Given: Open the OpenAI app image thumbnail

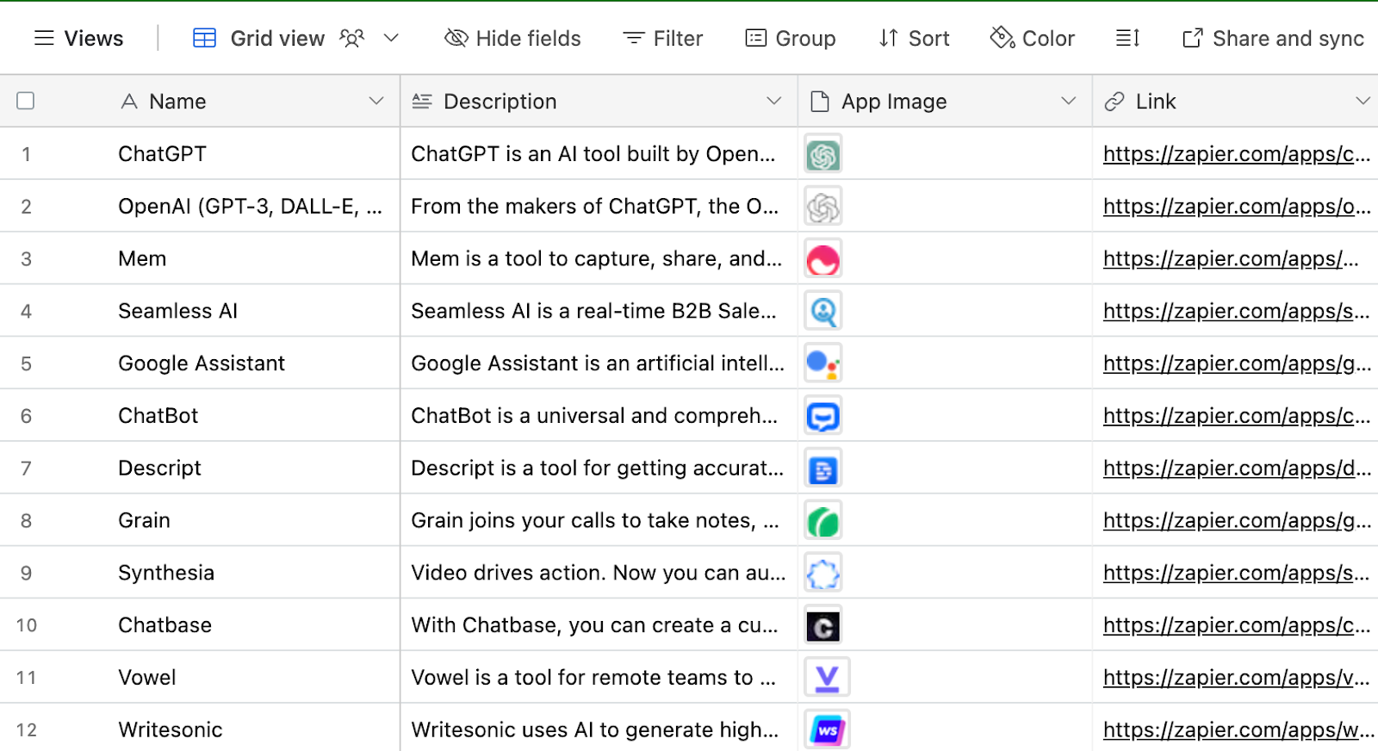Looking at the screenshot, I should pos(823,208).
